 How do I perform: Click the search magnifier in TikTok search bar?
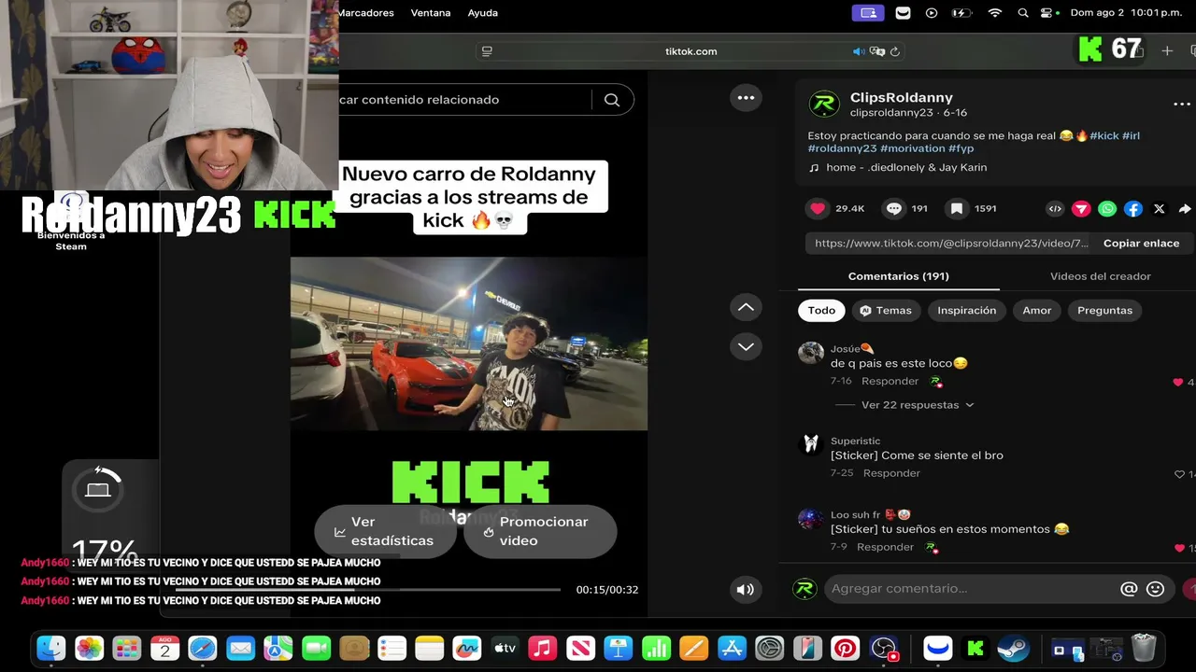click(612, 100)
